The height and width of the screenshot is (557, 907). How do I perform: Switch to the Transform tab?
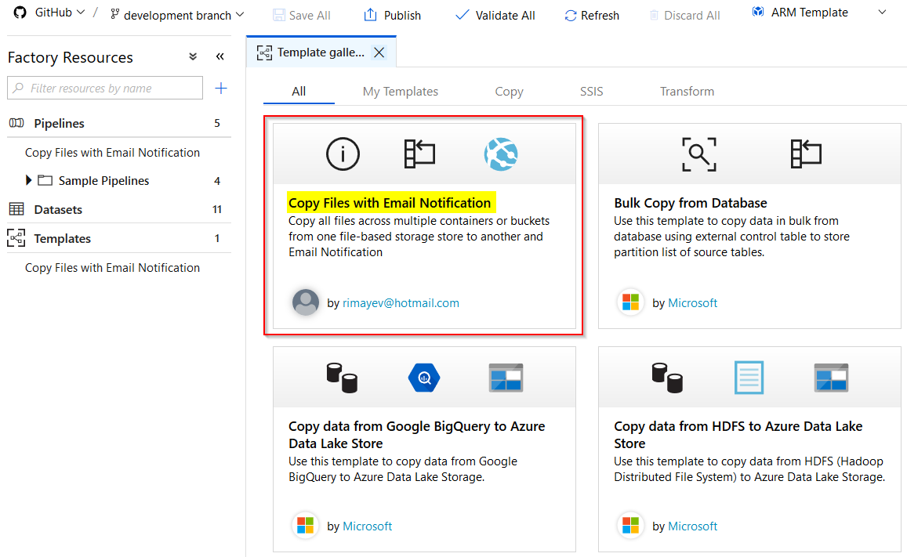tap(687, 92)
